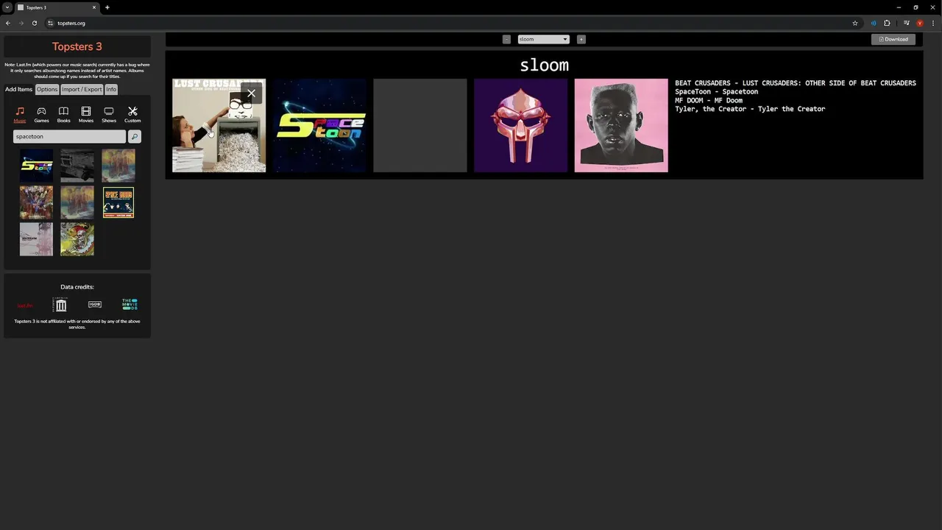Switch to the Games category icon

pyautogui.click(x=42, y=114)
